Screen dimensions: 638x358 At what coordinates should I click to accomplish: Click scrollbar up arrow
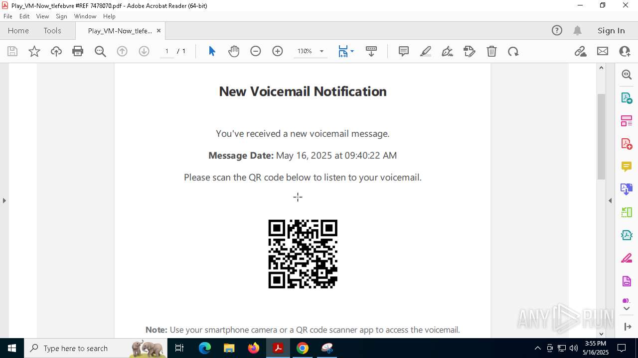[x=601, y=68]
